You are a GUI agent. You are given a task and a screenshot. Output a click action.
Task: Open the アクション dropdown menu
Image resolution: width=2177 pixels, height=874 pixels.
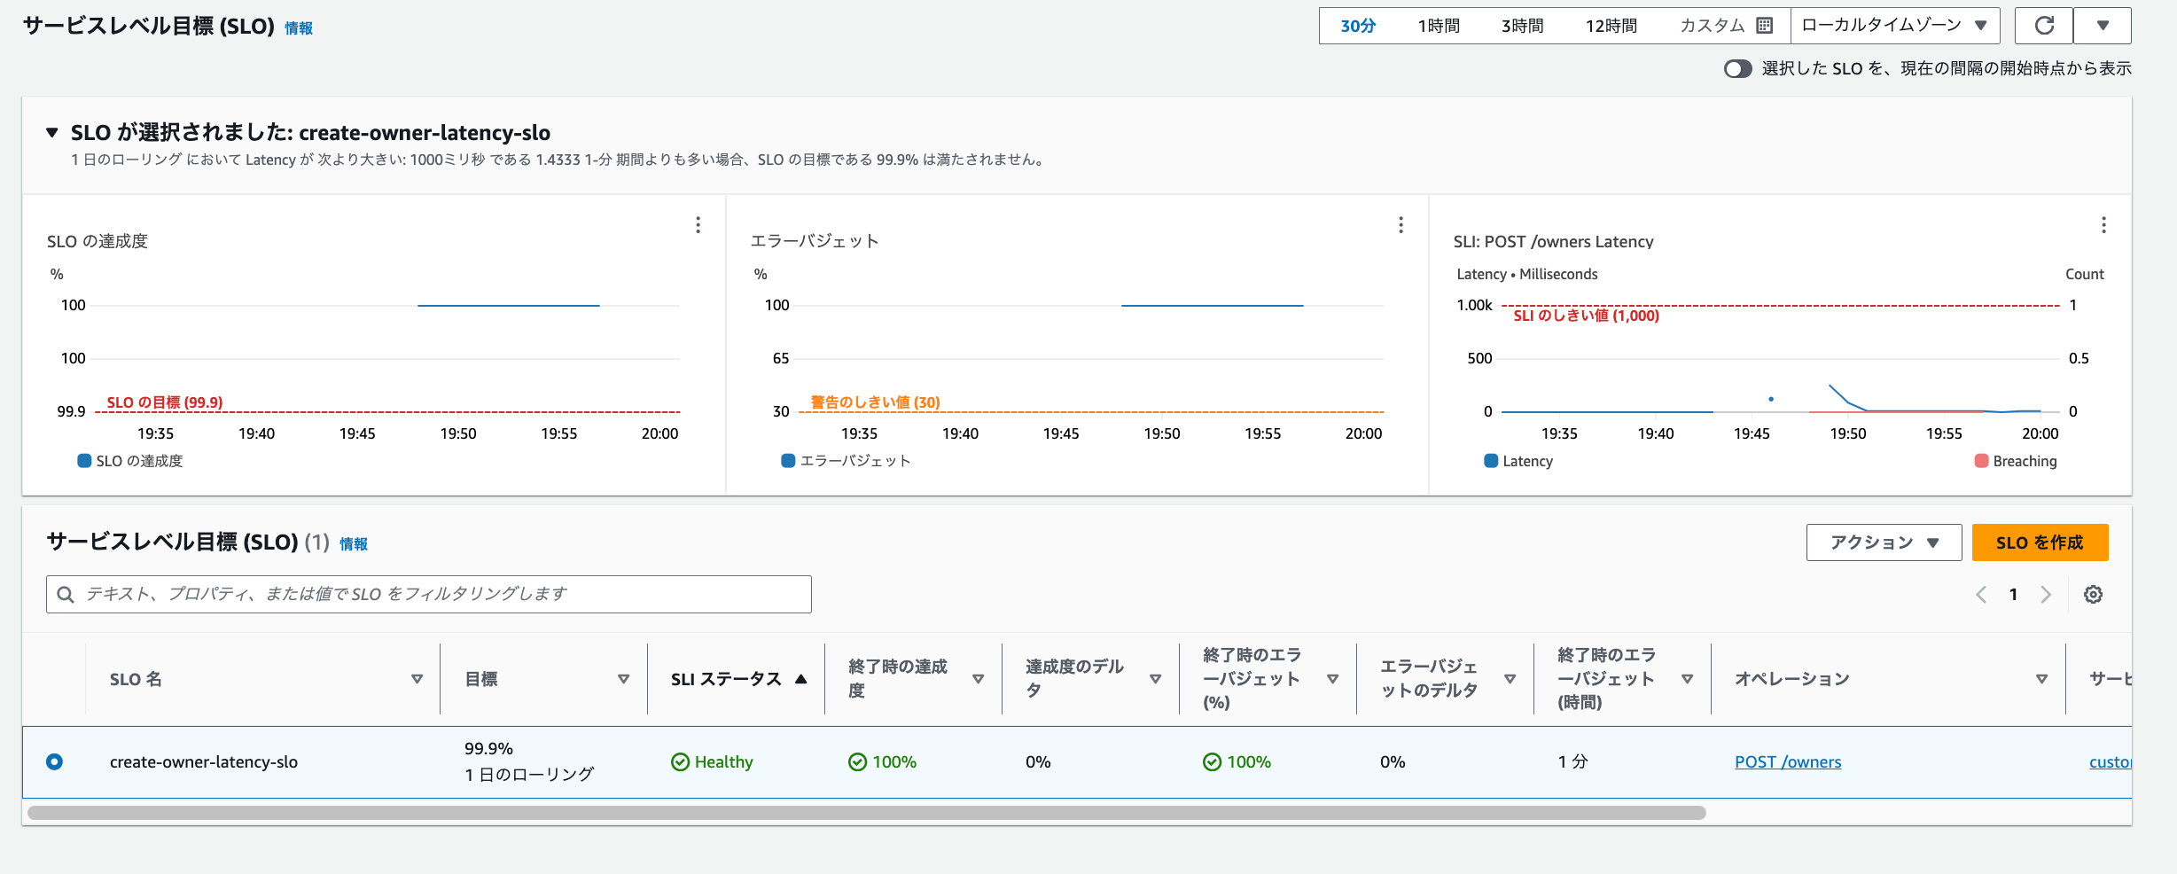[x=1884, y=542]
